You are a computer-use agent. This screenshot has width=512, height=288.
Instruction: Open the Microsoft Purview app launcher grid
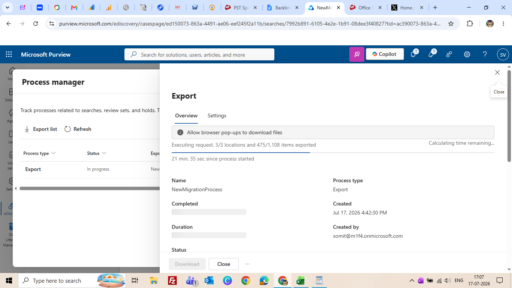point(9,54)
